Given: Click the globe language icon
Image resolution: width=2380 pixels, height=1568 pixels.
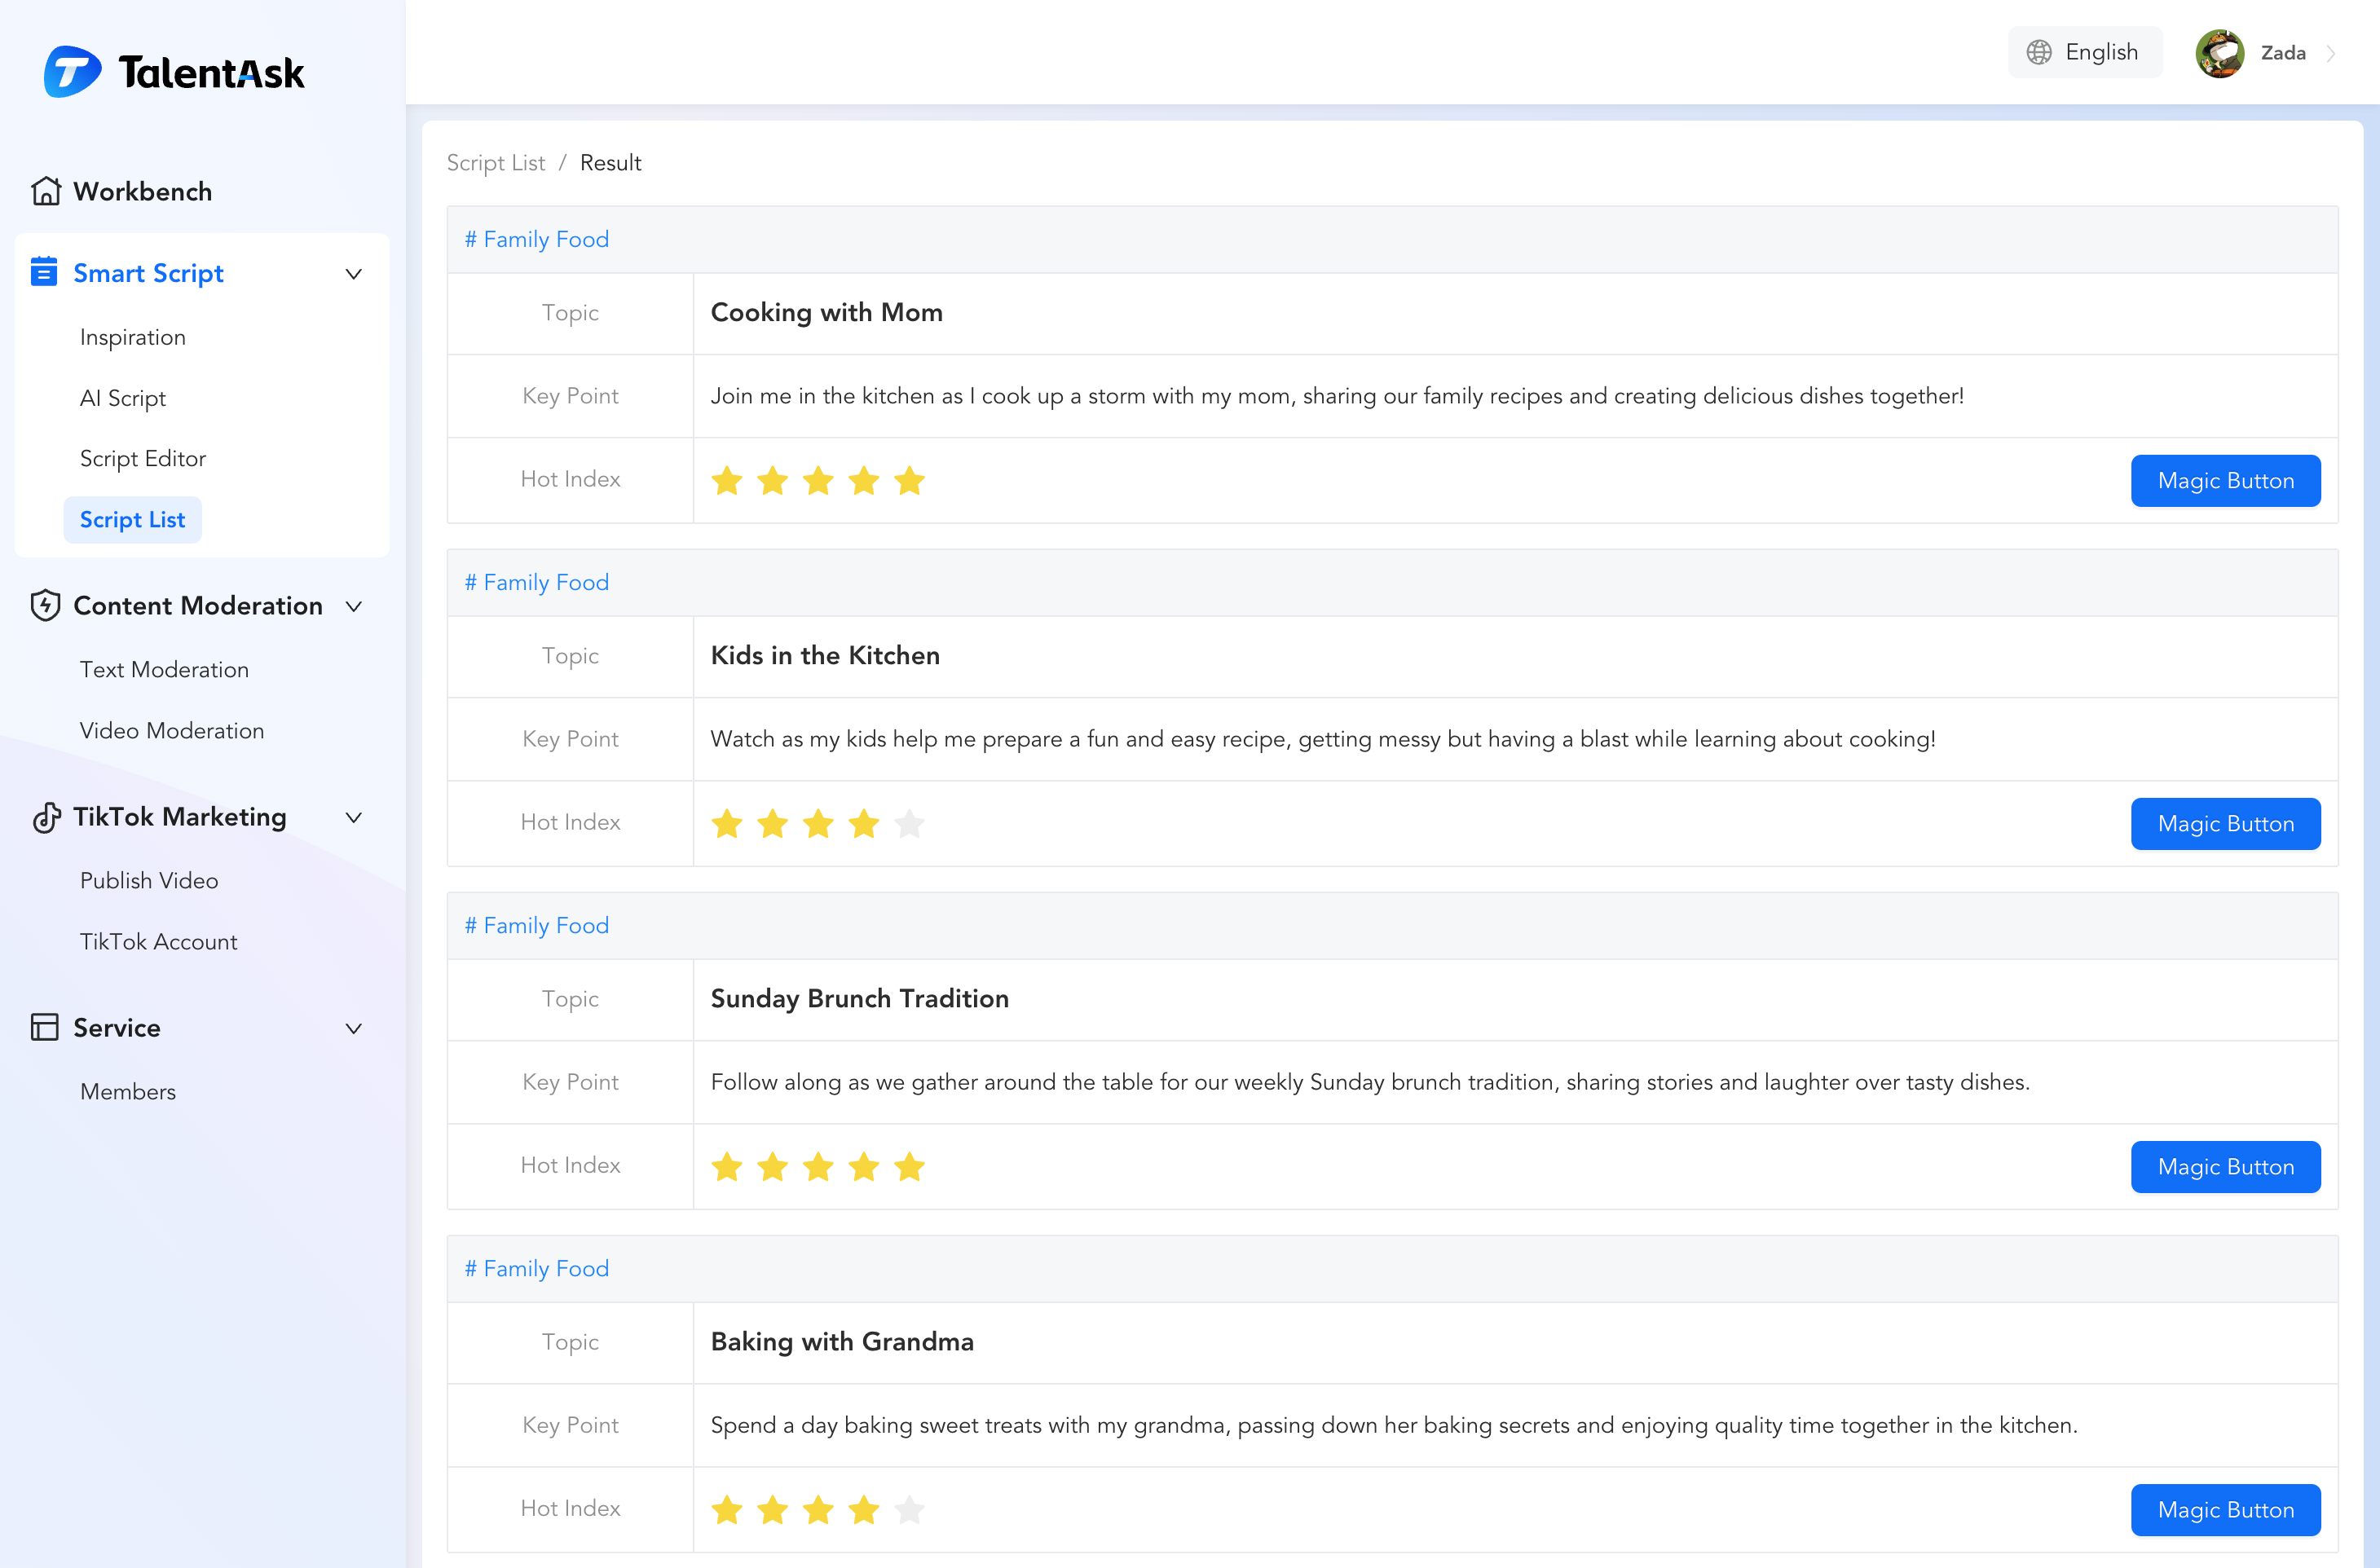Looking at the screenshot, I should pyautogui.click(x=2039, y=52).
